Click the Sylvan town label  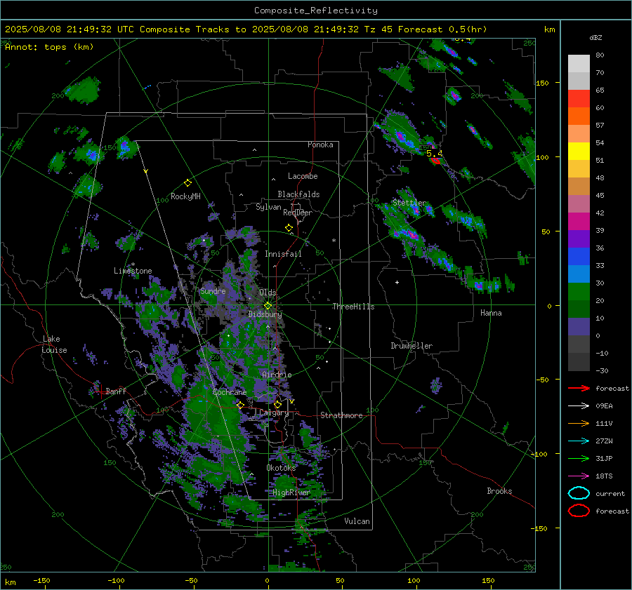click(268, 207)
